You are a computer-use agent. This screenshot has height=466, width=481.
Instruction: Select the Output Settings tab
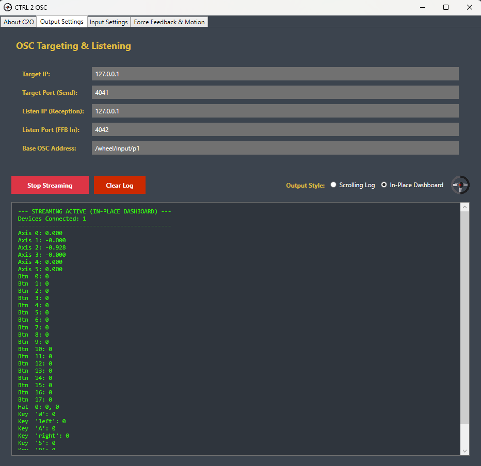click(61, 22)
